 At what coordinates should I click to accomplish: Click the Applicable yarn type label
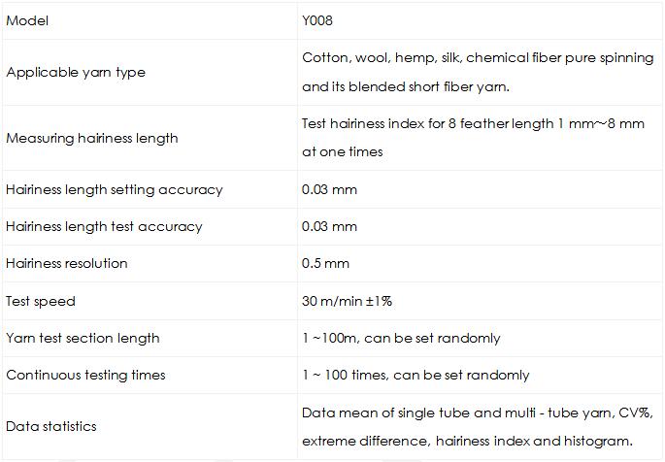click(76, 73)
